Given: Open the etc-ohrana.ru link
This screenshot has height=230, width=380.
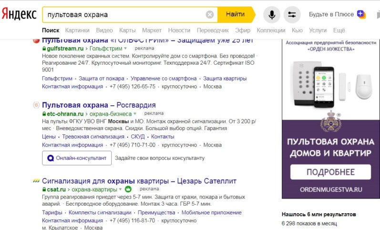Looking at the screenshot, I should pos(65,114).
